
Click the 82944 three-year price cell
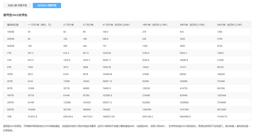(x=183, y=74)
